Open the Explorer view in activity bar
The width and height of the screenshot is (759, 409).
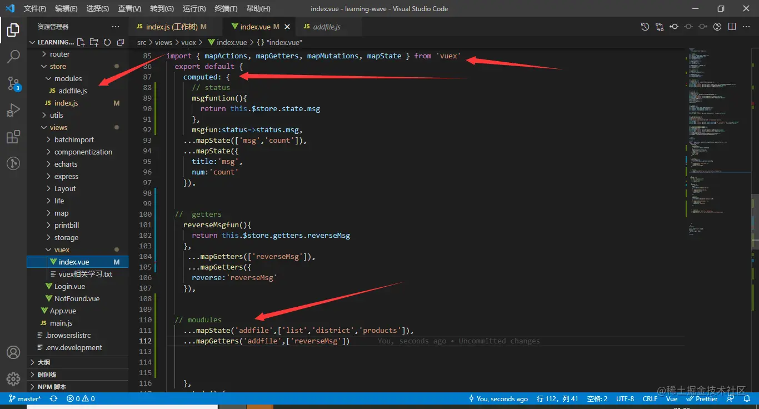click(x=13, y=30)
